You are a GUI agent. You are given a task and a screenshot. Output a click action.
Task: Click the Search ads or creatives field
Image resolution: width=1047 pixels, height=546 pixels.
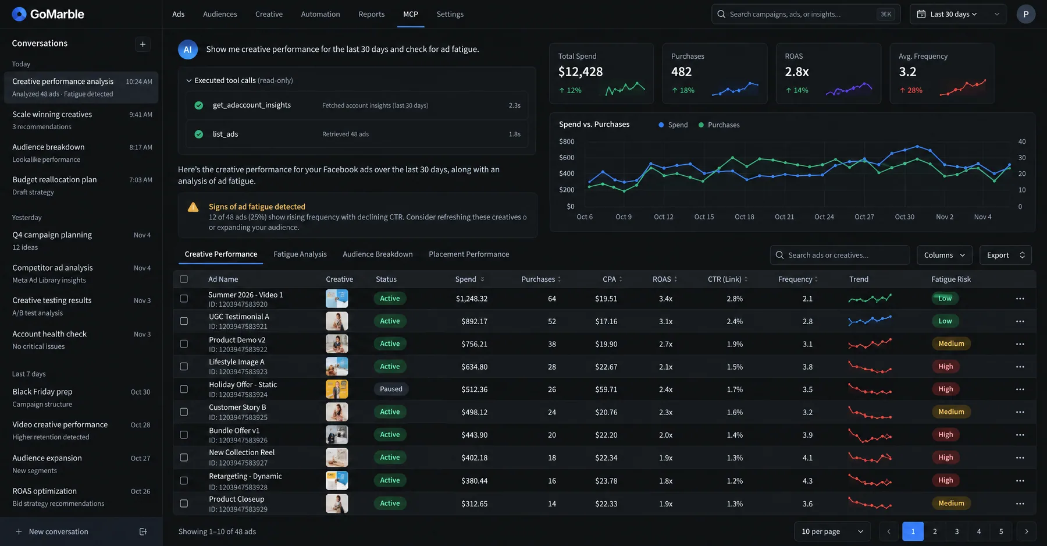tap(840, 255)
